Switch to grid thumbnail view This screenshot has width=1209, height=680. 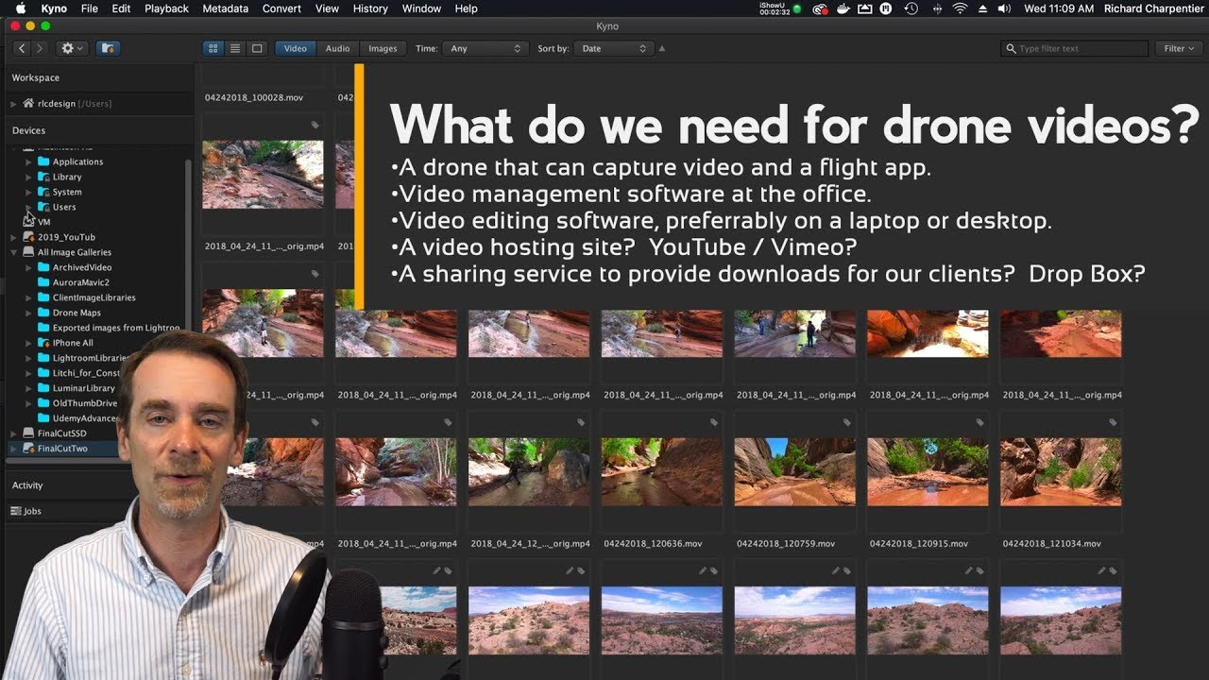(213, 48)
